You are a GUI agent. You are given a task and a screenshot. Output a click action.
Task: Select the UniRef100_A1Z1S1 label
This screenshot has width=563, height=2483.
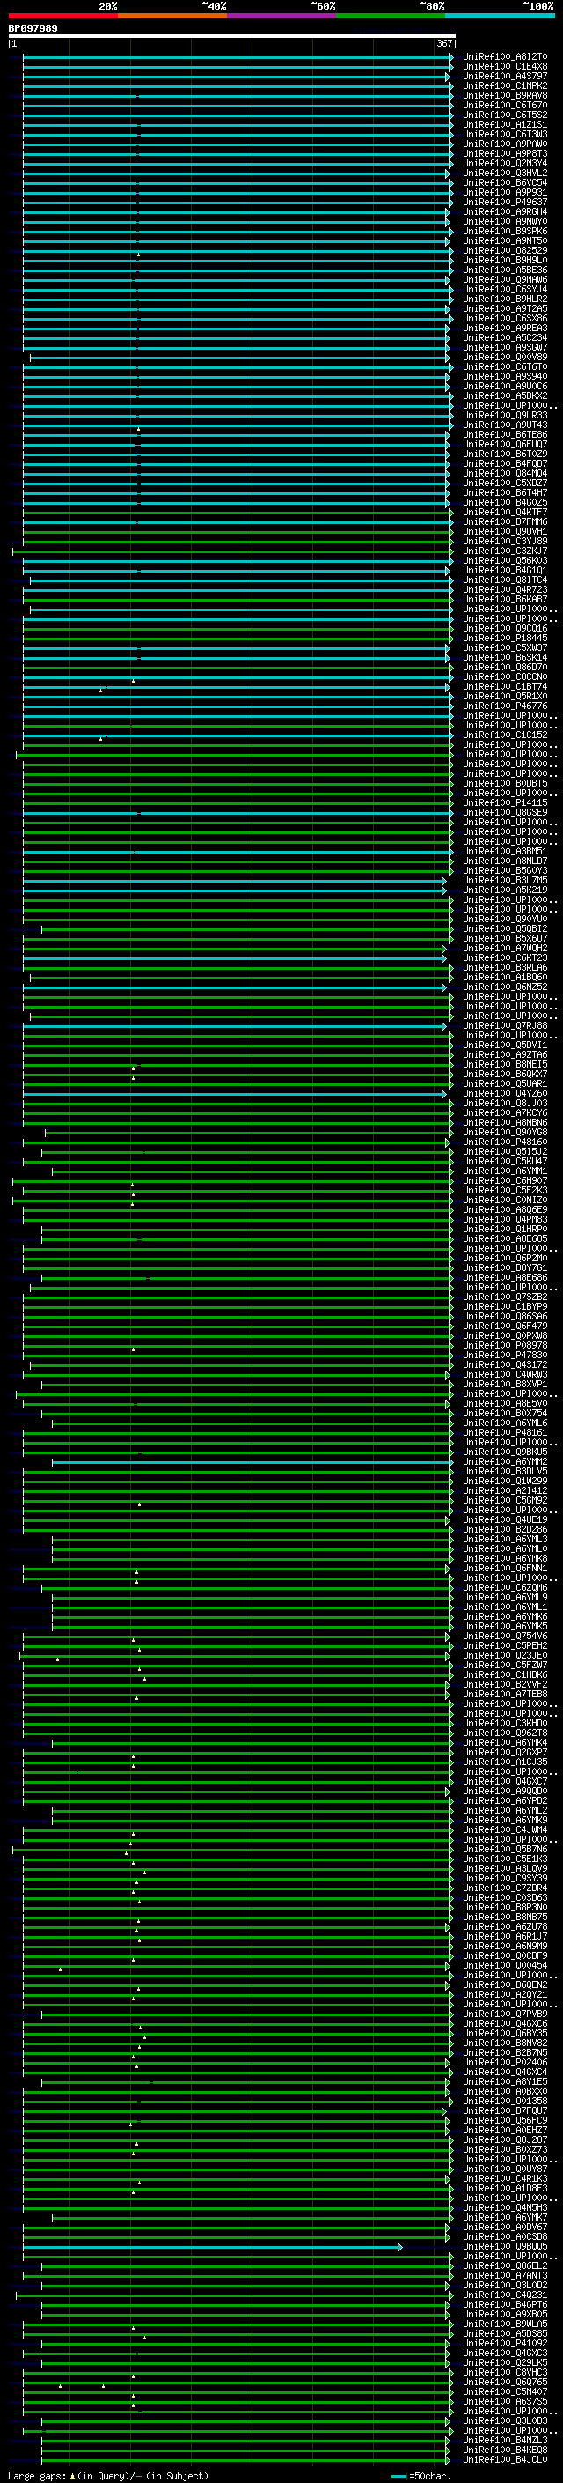click(x=505, y=124)
